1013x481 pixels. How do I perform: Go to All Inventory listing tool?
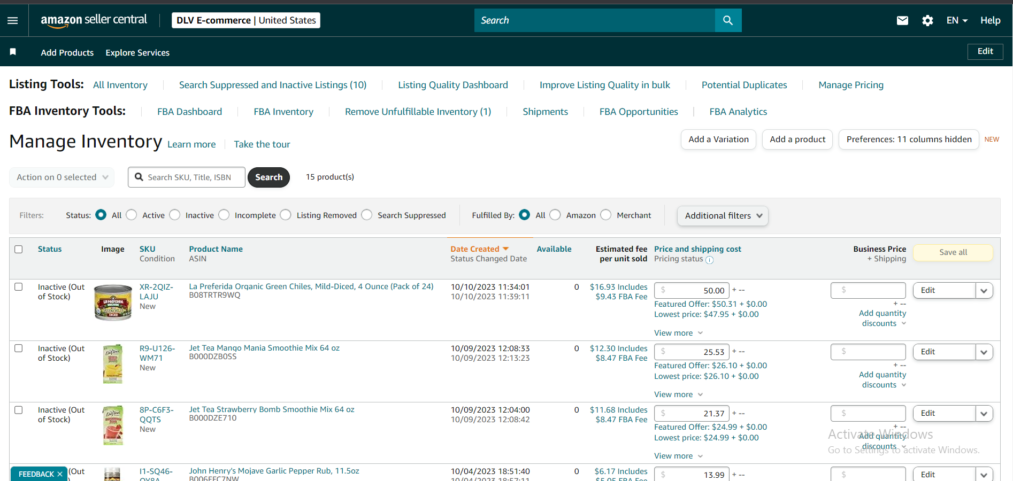coord(120,85)
